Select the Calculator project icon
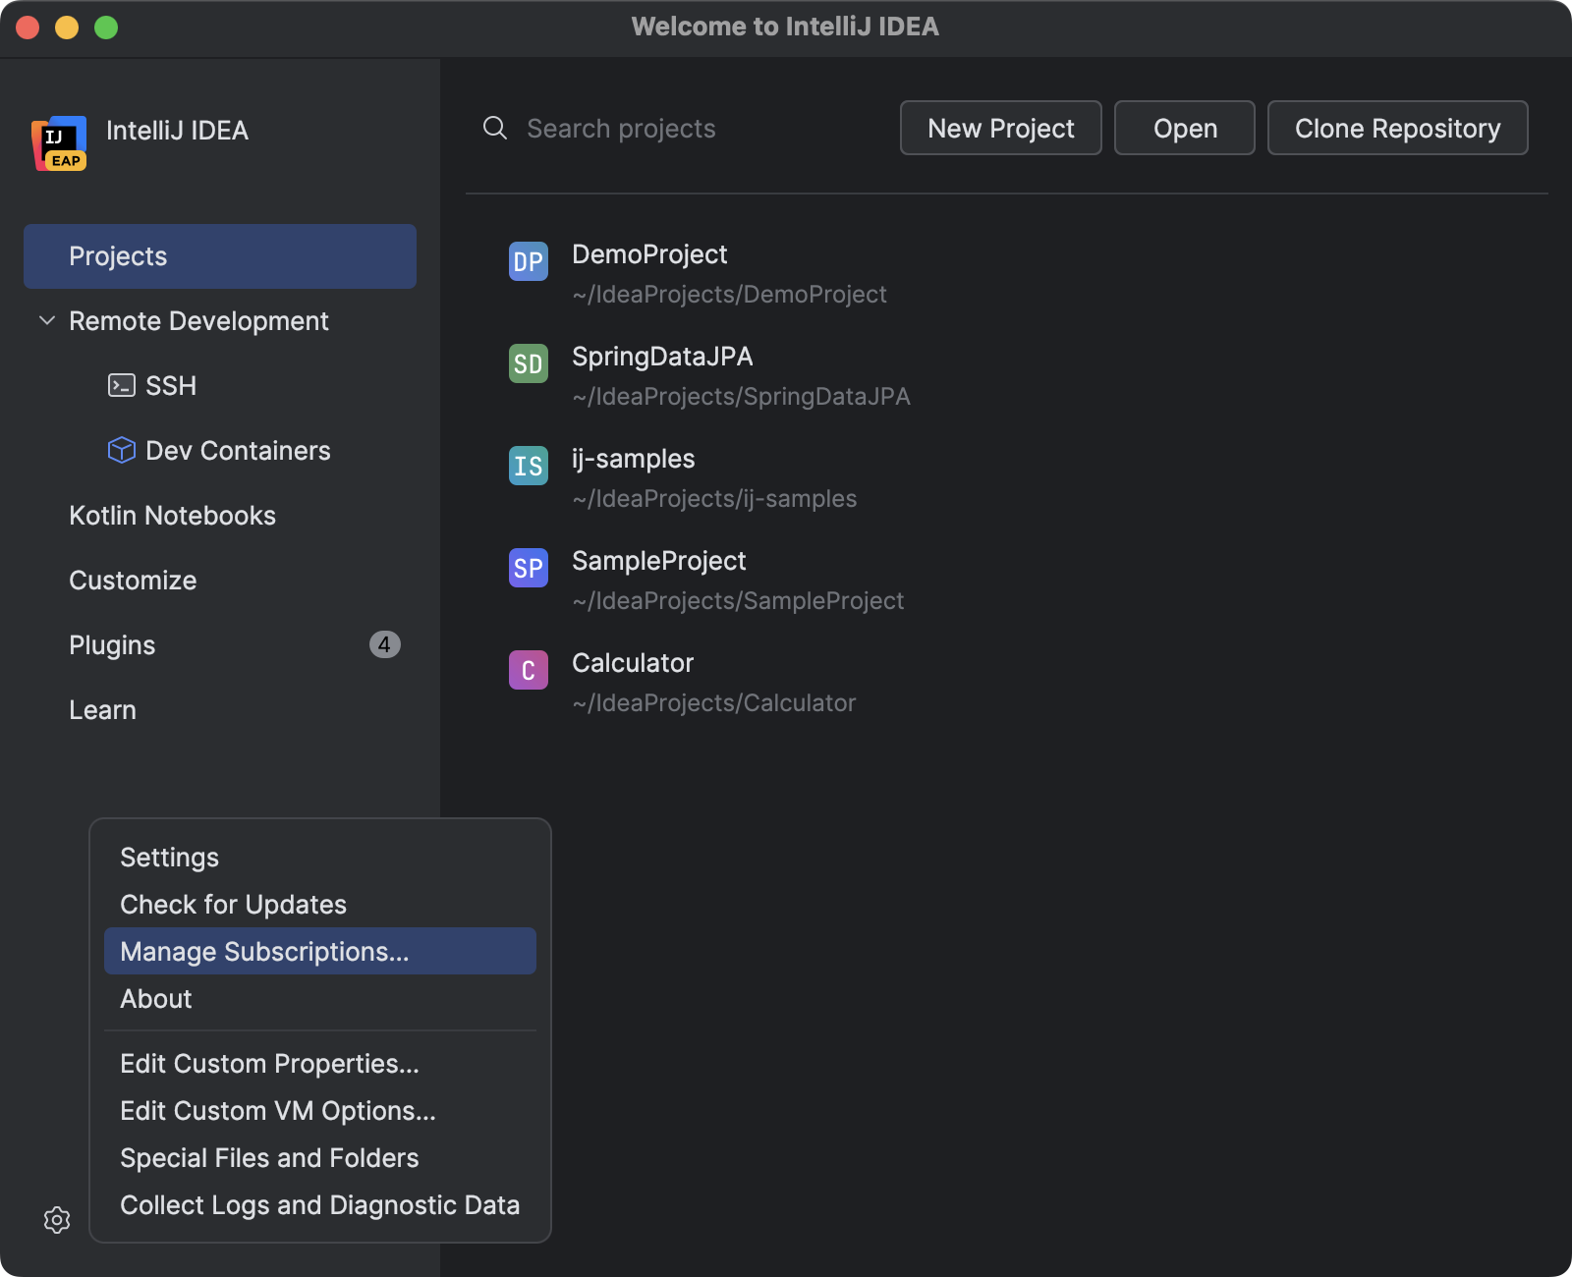1572x1277 pixels. pyautogui.click(x=528, y=670)
